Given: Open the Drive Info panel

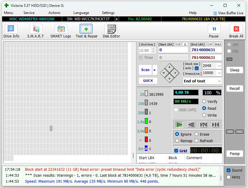Looking at the screenshot, I should click(x=11, y=29).
